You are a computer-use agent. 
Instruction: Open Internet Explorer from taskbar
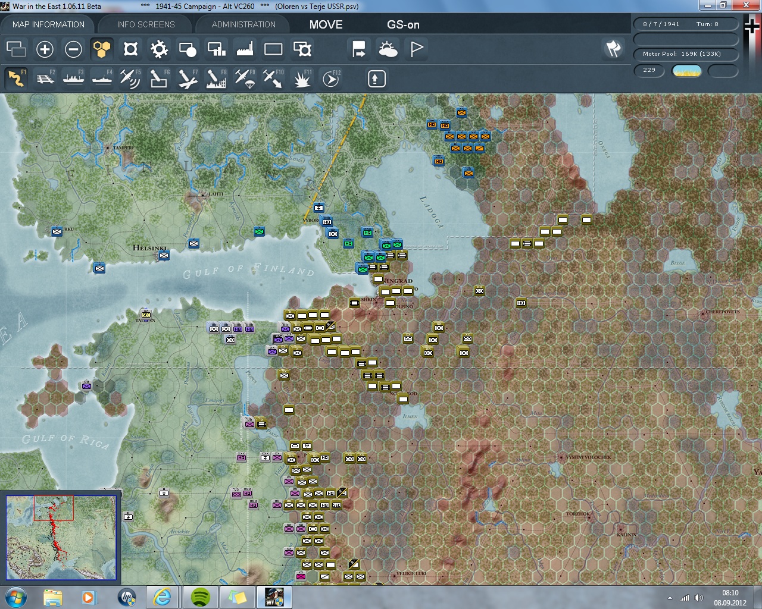[x=162, y=597]
